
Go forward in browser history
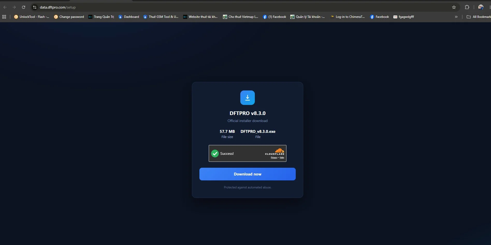[14, 7]
